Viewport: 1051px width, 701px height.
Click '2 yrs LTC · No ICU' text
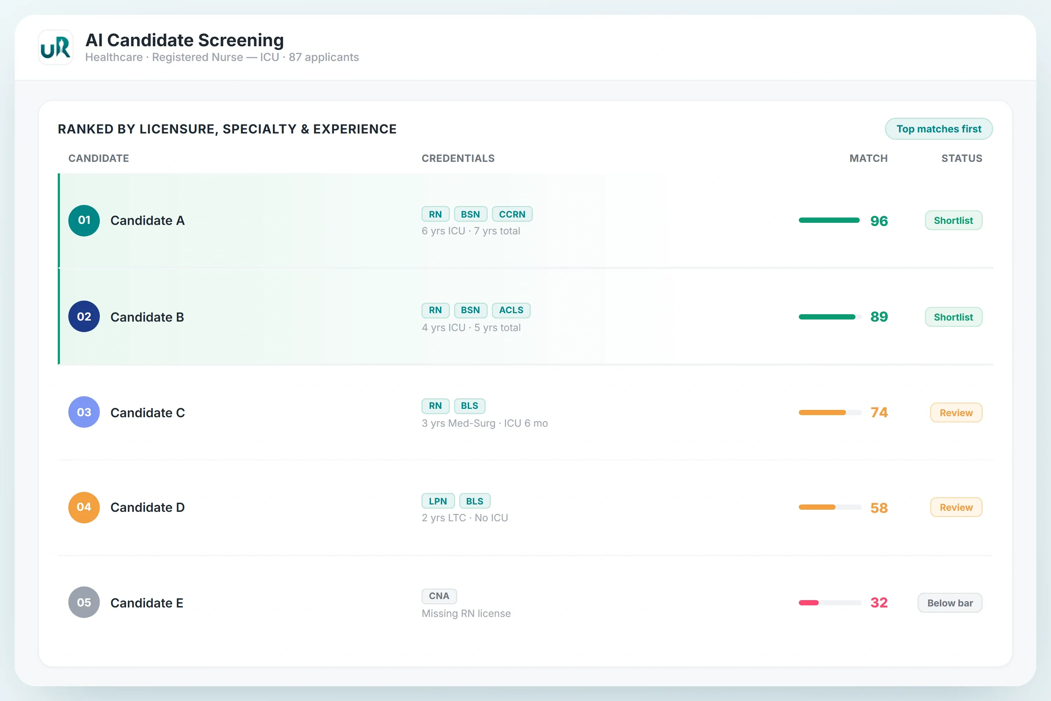(x=465, y=518)
